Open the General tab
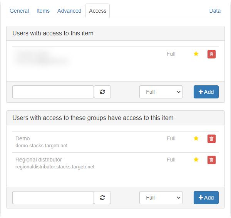The width and height of the screenshot is (231, 218). [19, 11]
